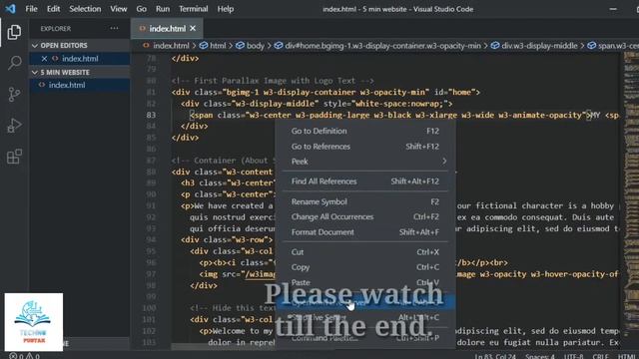Image resolution: width=639 pixels, height=359 pixels.
Task: Select the index.html editor tab
Action: click(167, 29)
